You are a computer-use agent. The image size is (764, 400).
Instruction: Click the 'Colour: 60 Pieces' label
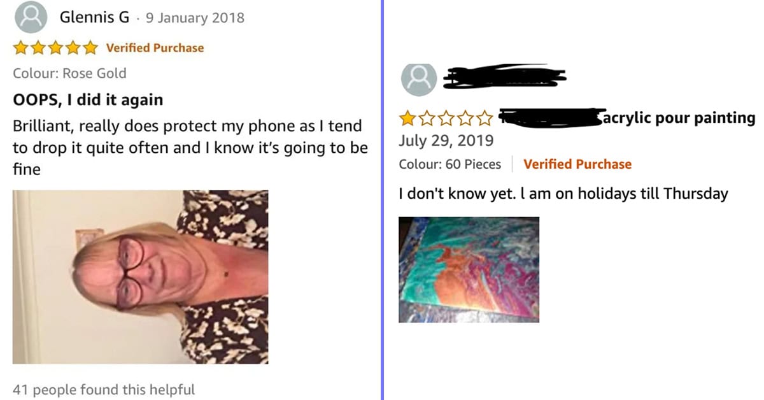[x=450, y=164]
